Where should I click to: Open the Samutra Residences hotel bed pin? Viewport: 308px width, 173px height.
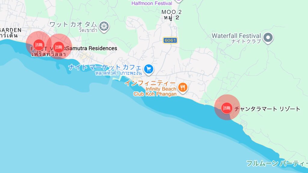click(x=59, y=47)
